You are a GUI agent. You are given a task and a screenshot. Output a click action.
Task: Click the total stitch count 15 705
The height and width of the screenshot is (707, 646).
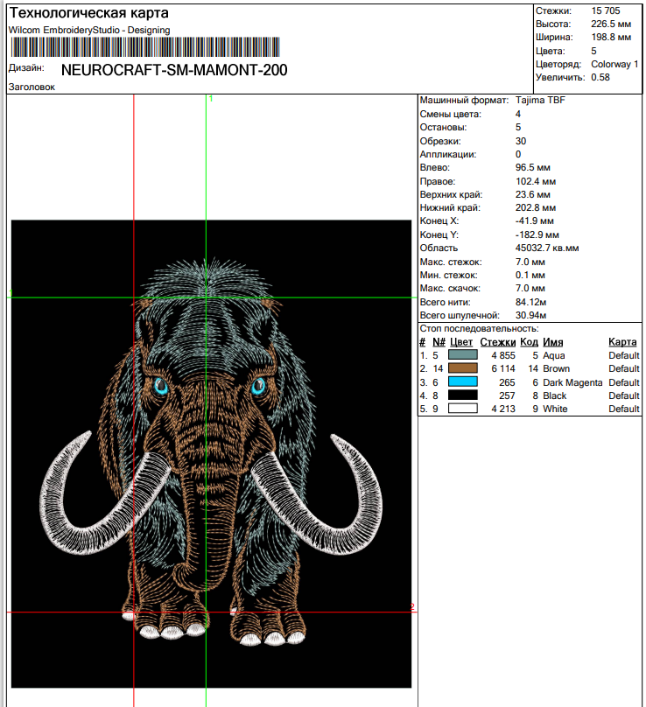pyautogui.click(x=606, y=10)
